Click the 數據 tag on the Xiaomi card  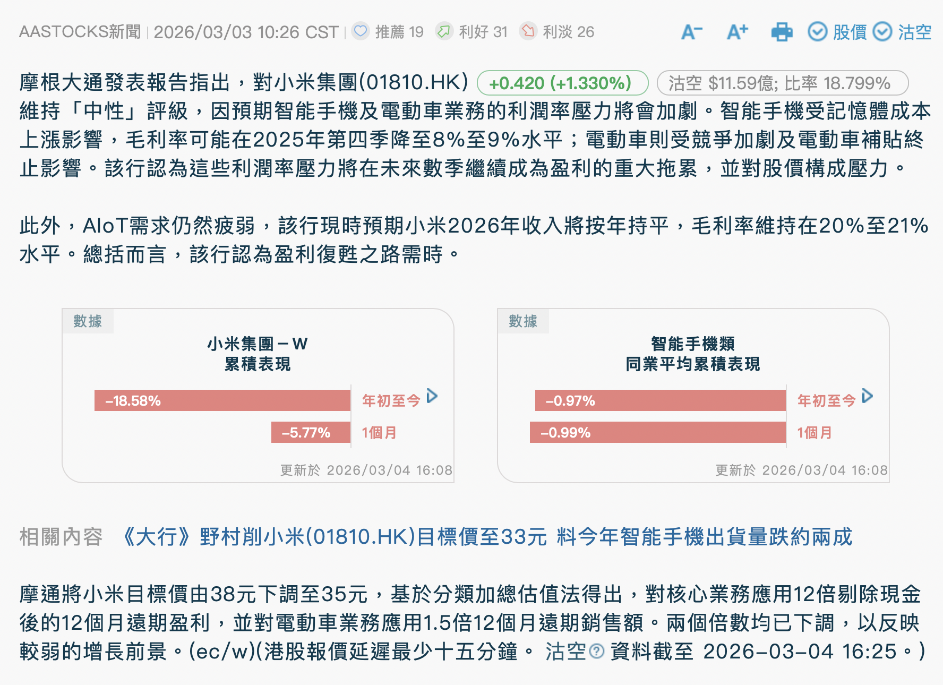88,321
